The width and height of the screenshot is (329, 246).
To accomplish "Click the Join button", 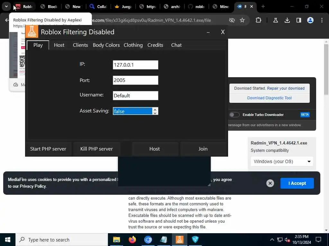I will [203, 149].
